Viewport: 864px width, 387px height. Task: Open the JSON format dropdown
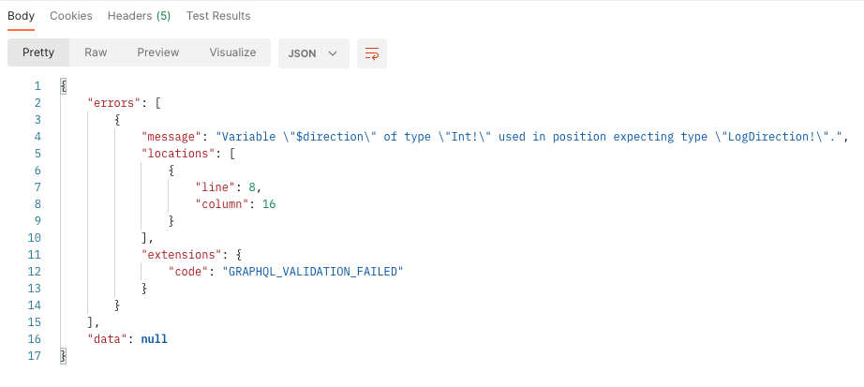coord(314,53)
